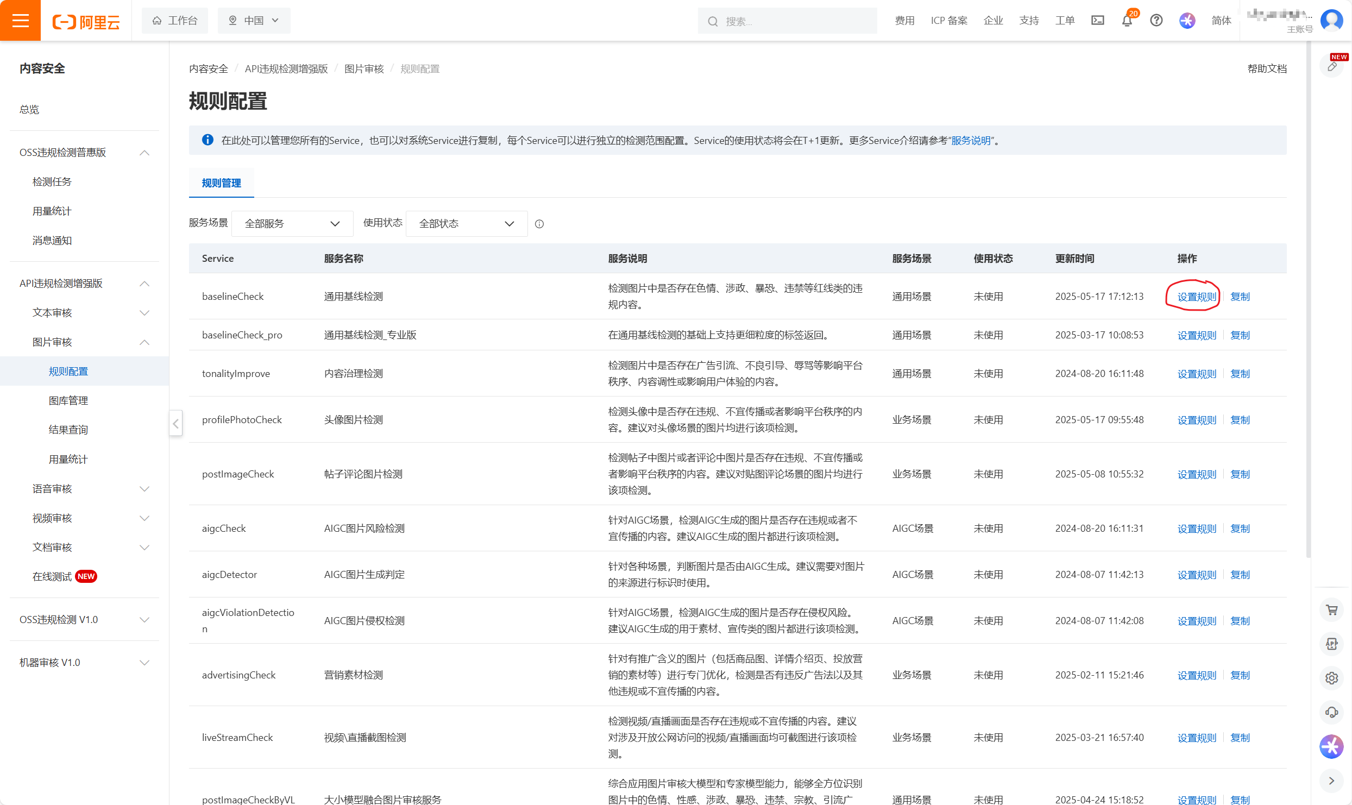1352x805 pixels.
Task: Switch to the 规则管理 tab
Action: pos(221,183)
